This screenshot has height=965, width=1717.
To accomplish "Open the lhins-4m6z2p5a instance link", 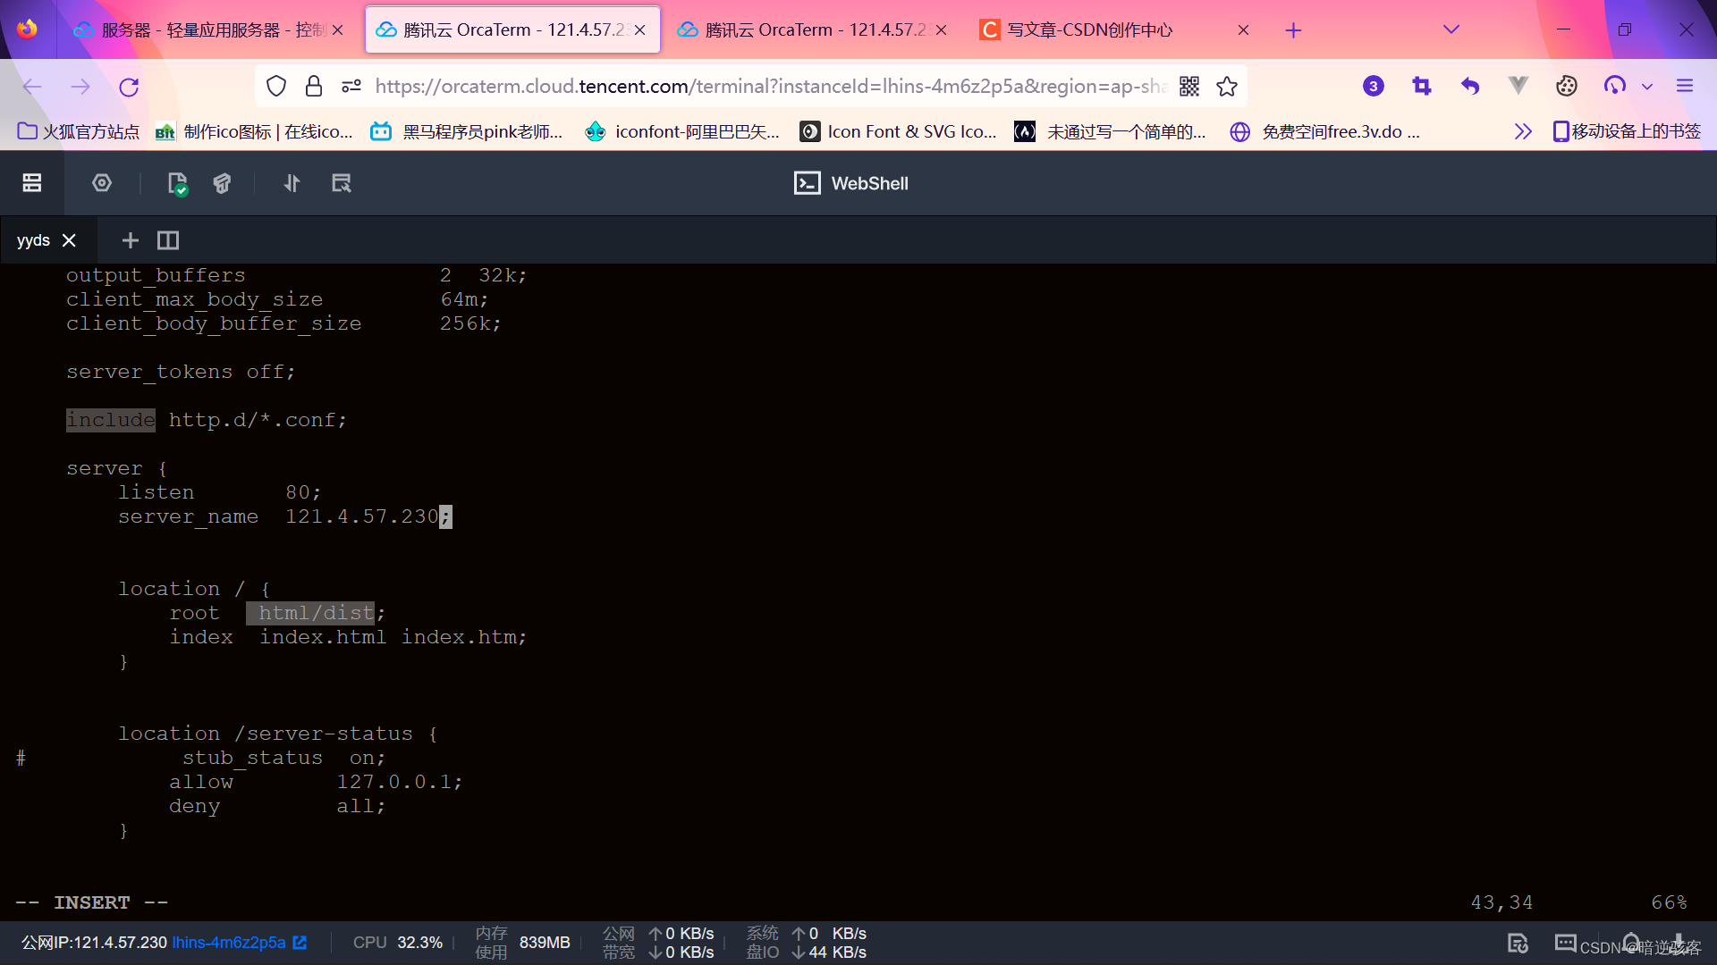I will 229,943.
